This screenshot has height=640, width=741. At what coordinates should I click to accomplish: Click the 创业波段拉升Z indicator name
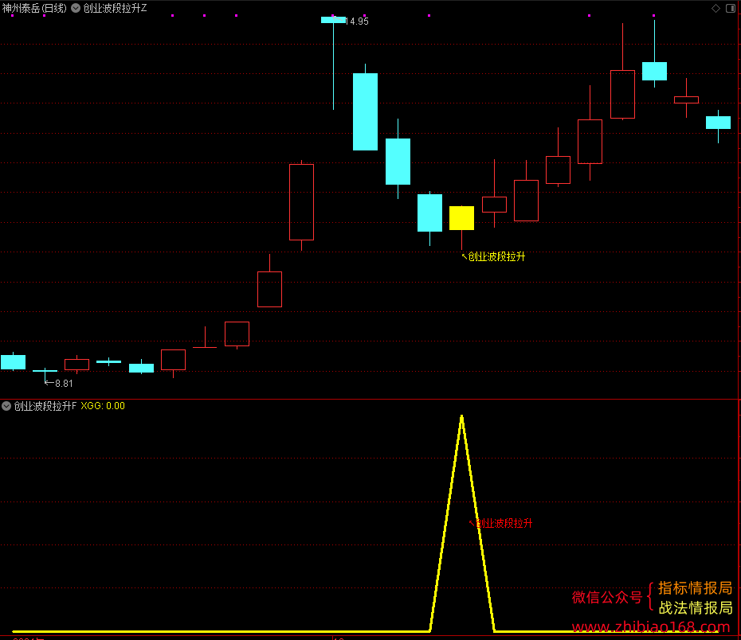[x=115, y=8]
